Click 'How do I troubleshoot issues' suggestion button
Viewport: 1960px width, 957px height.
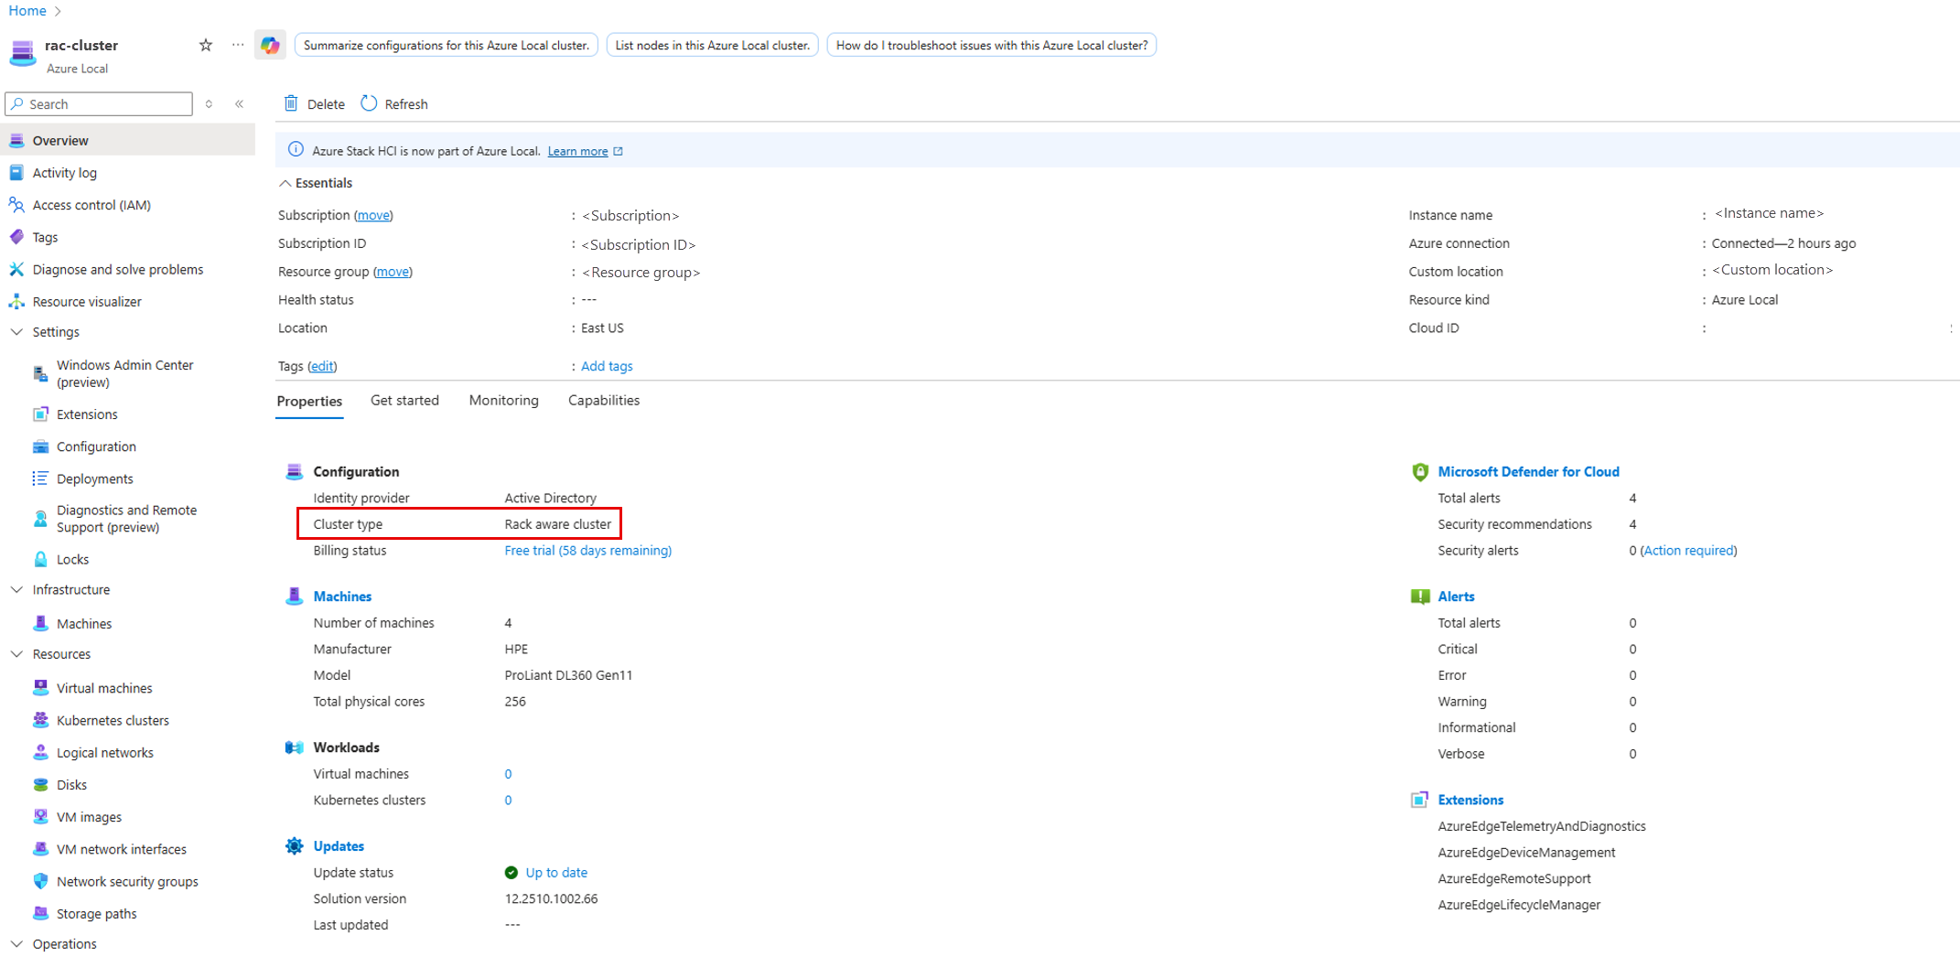992,45
